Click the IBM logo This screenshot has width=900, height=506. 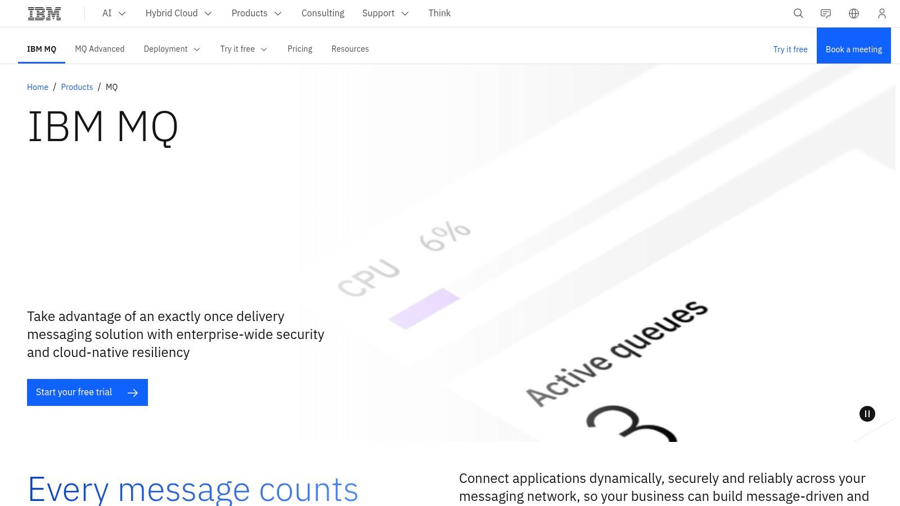pyautogui.click(x=44, y=13)
